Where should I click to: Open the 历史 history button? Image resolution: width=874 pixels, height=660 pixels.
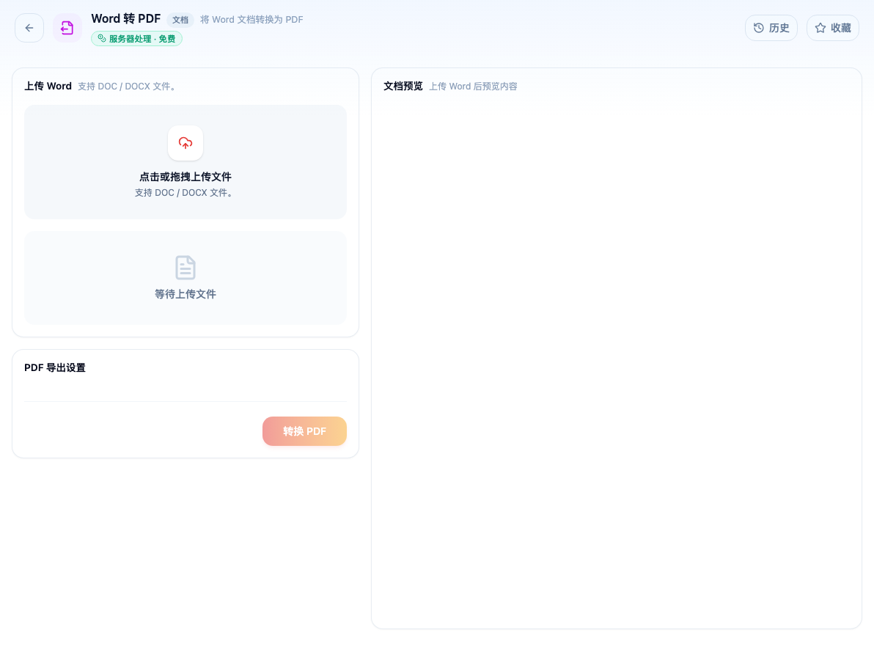[x=771, y=28]
